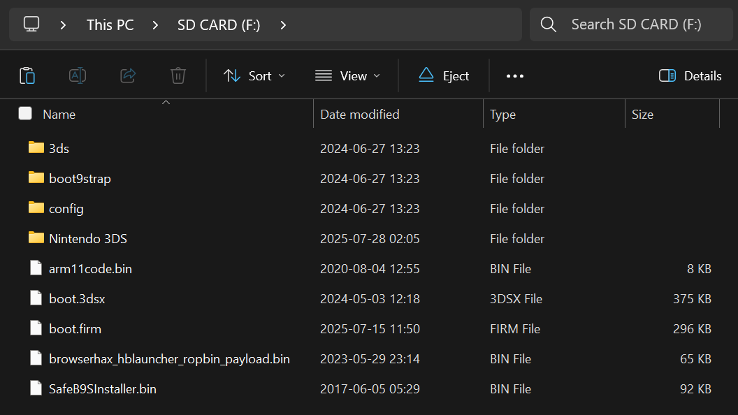738x415 pixels.
Task: Select the SafeB9SInstaller.bin file
Action: point(103,389)
